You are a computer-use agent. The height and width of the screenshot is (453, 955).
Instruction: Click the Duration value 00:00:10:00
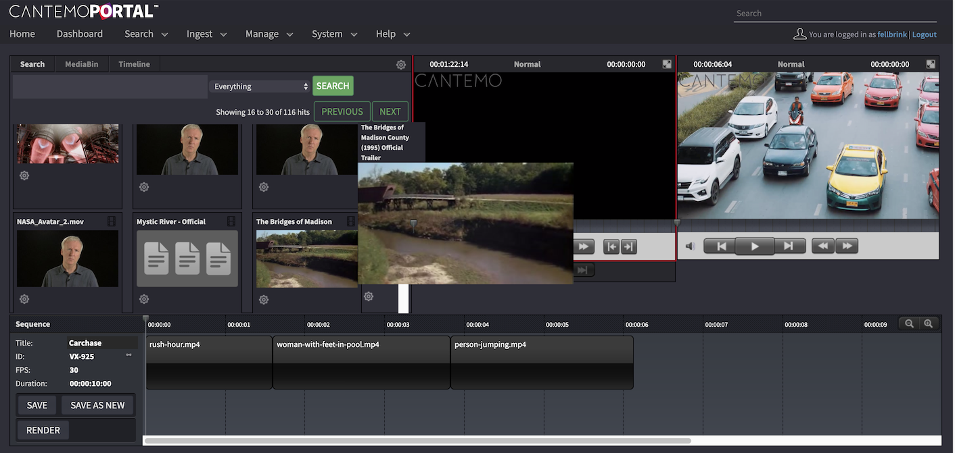click(90, 383)
